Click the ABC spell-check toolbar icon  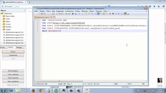125,14
